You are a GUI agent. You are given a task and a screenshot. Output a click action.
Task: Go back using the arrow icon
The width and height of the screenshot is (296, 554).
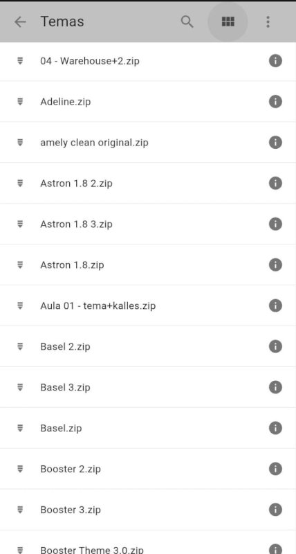[x=20, y=22]
